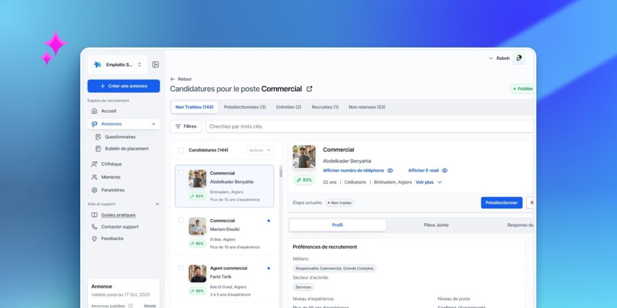
Task: Click the Membres icon in sidebar
Action: pos(95,177)
